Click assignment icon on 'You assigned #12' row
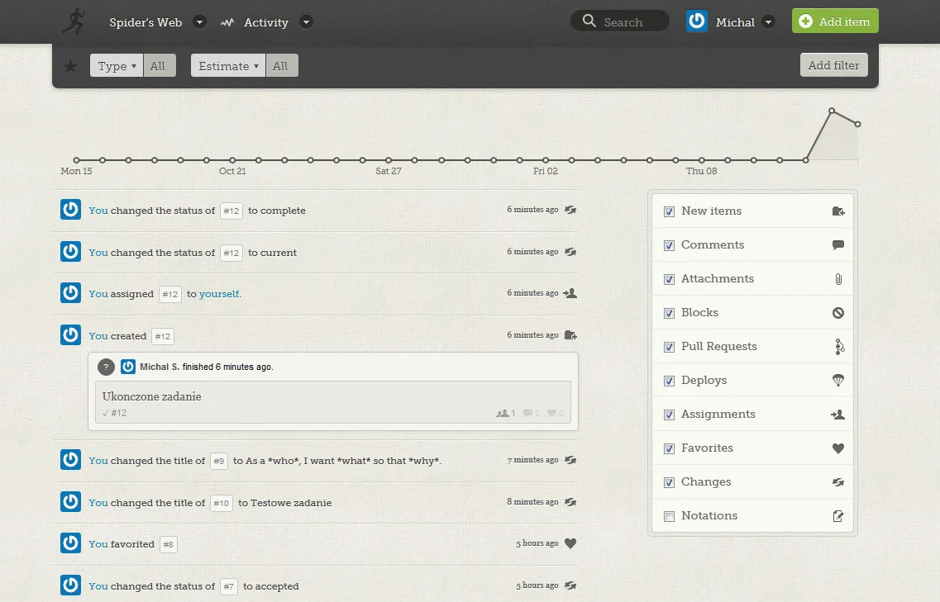The width and height of the screenshot is (940, 602). (570, 293)
